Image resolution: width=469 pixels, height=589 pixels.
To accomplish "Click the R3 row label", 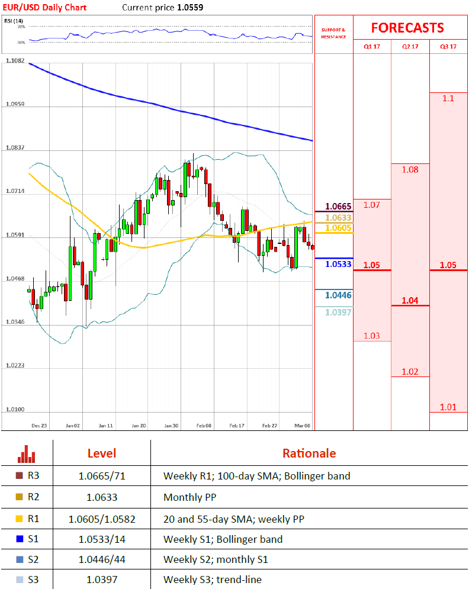I will tap(33, 475).
